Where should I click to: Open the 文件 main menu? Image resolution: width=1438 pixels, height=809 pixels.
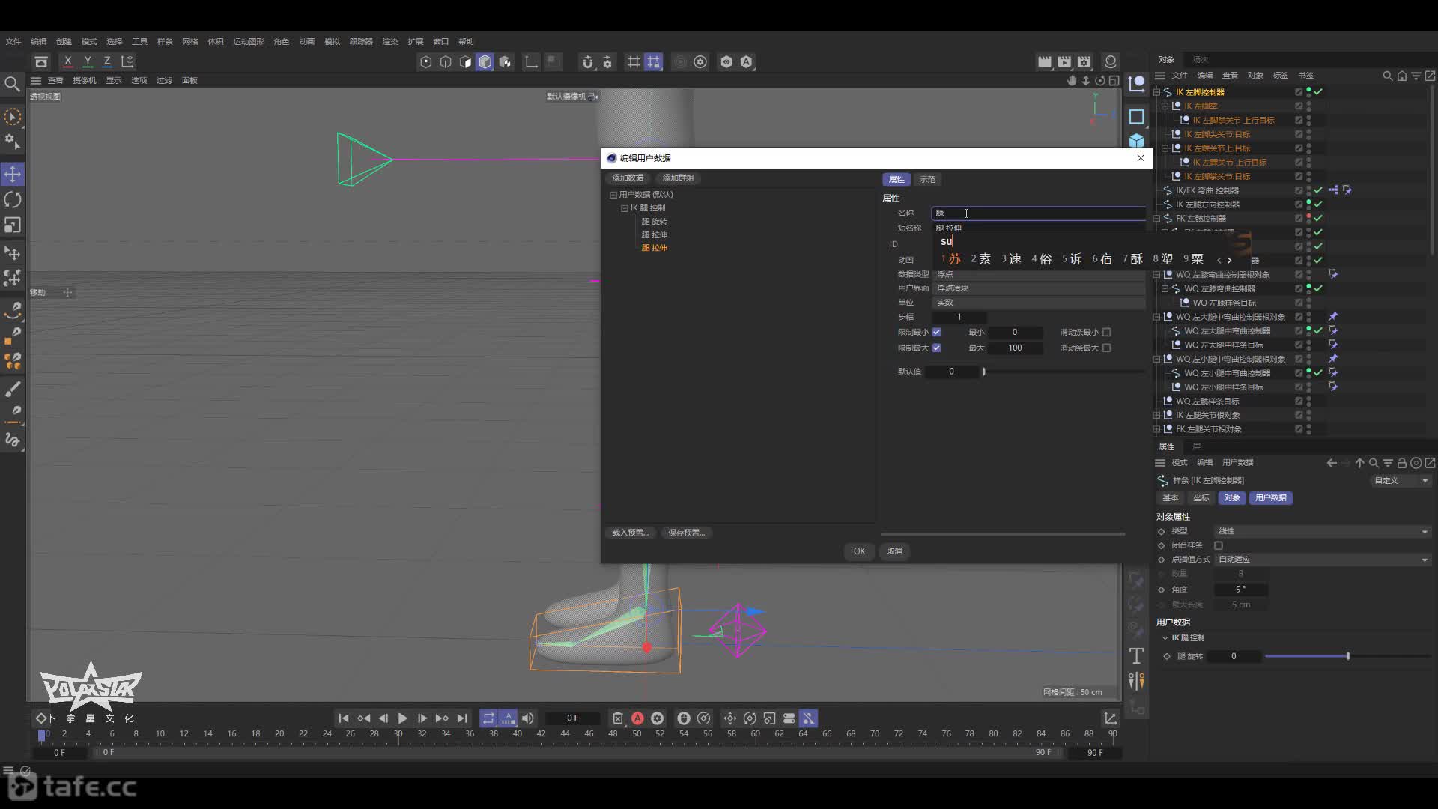13,41
